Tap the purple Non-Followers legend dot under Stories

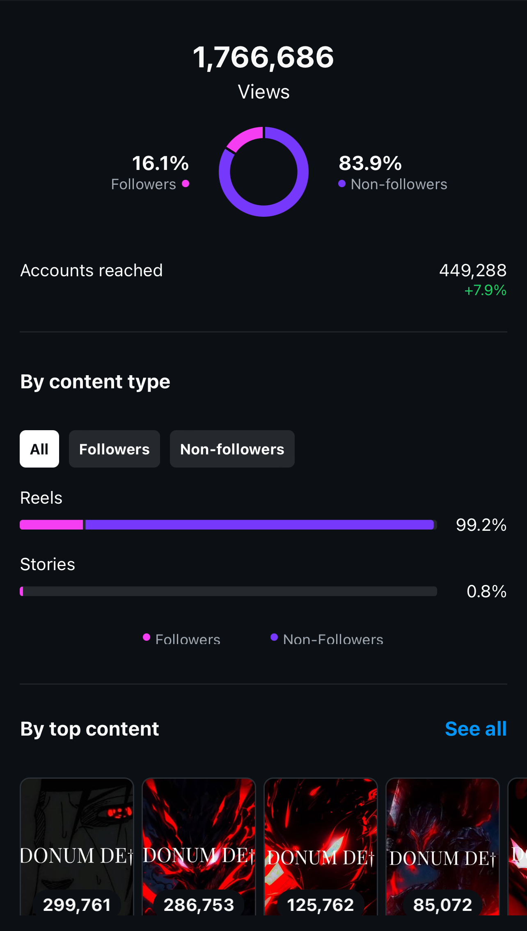click(x=274, y=637)
